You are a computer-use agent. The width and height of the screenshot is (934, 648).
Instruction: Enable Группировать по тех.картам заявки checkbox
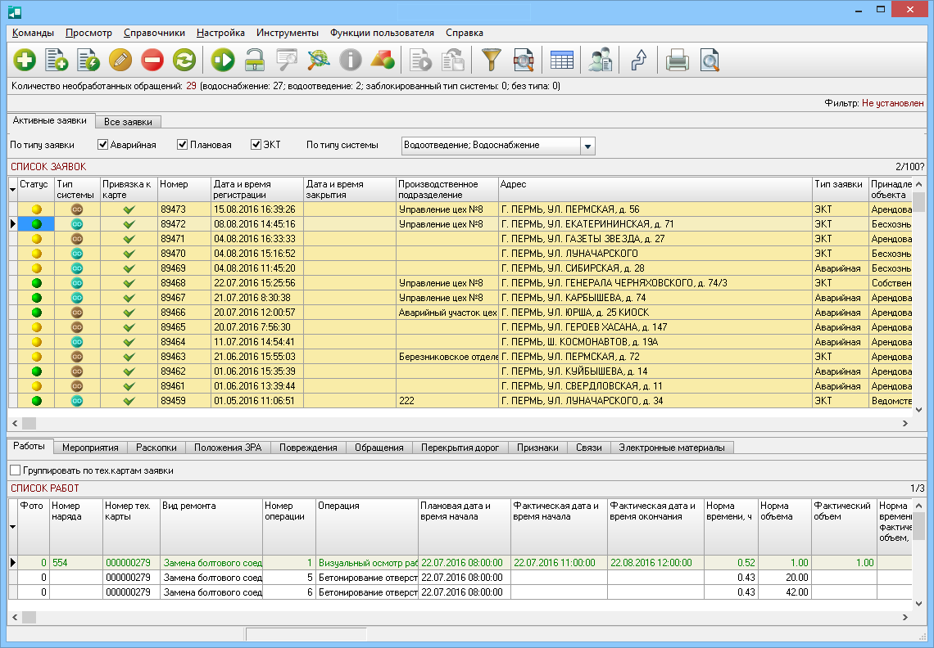tap(15, 470)
